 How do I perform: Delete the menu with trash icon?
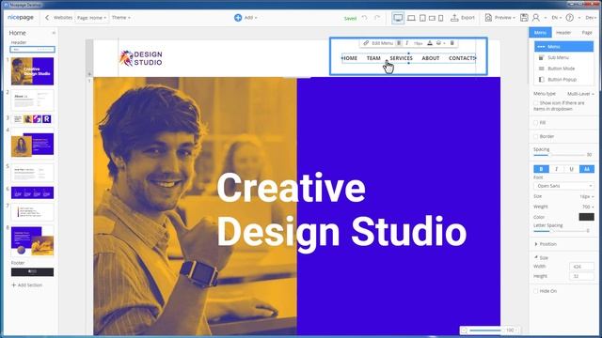click(452, 43)
